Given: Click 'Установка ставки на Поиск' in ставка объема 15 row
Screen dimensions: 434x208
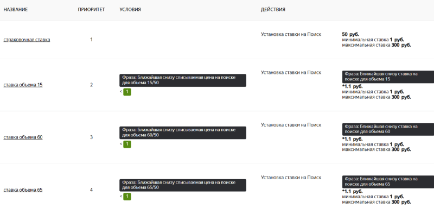Looking at the screenshot, I should (291, 73).
